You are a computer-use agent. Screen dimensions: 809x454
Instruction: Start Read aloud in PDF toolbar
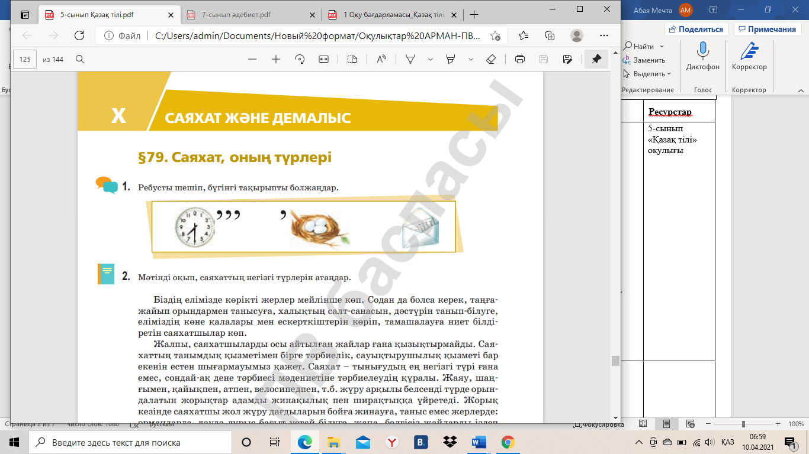[x=381, y=59]
